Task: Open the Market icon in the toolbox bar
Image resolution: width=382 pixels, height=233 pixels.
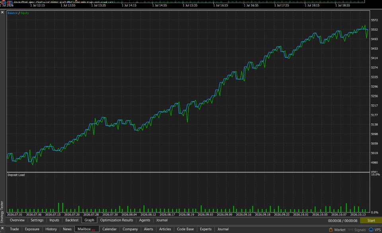Action: (x=331, y=229)
